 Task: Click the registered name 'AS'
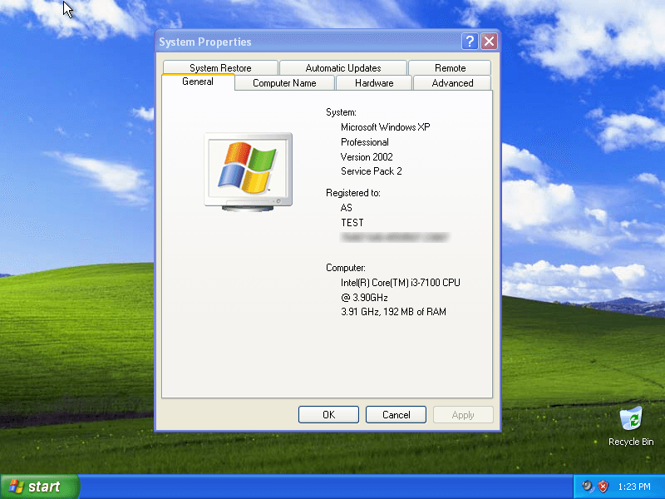(347, 208)
